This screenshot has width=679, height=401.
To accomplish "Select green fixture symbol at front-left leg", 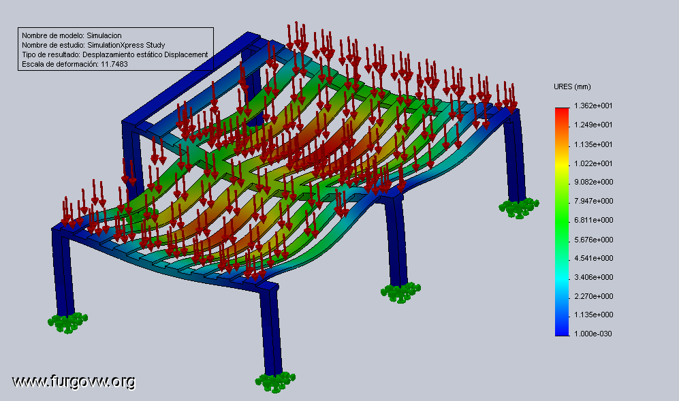I will pos(67,323).
